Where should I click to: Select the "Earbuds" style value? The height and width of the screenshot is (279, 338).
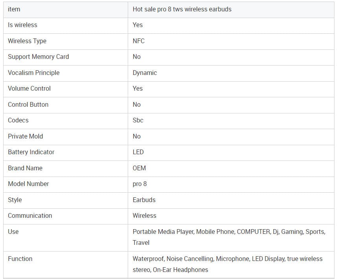pos(144,200)
